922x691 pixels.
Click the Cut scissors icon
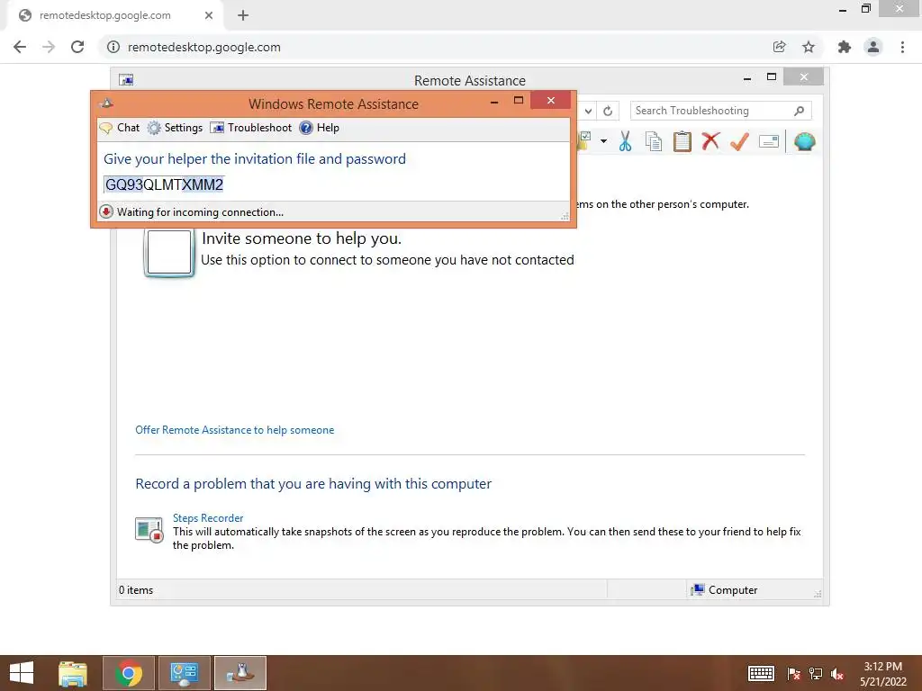click(x=625, y=141)
